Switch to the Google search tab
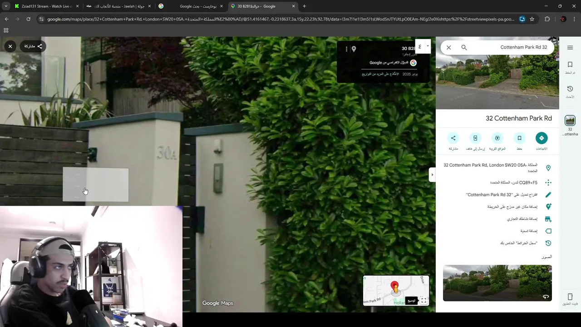Screen dimensions: 581x327 click(191, 6)
